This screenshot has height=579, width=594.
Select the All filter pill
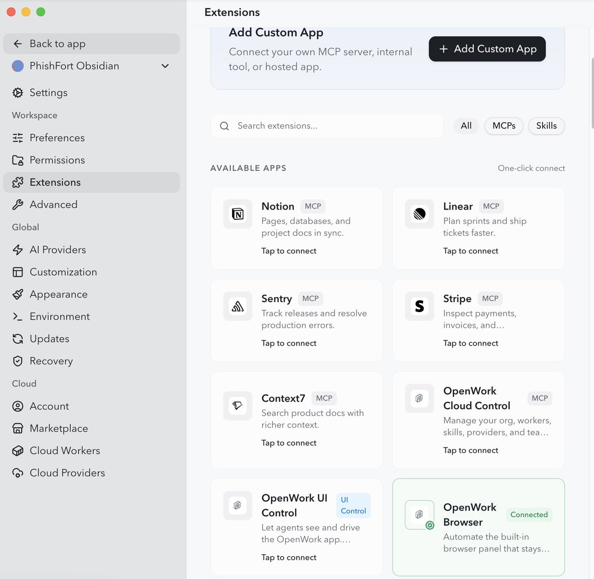click(466, 126)
